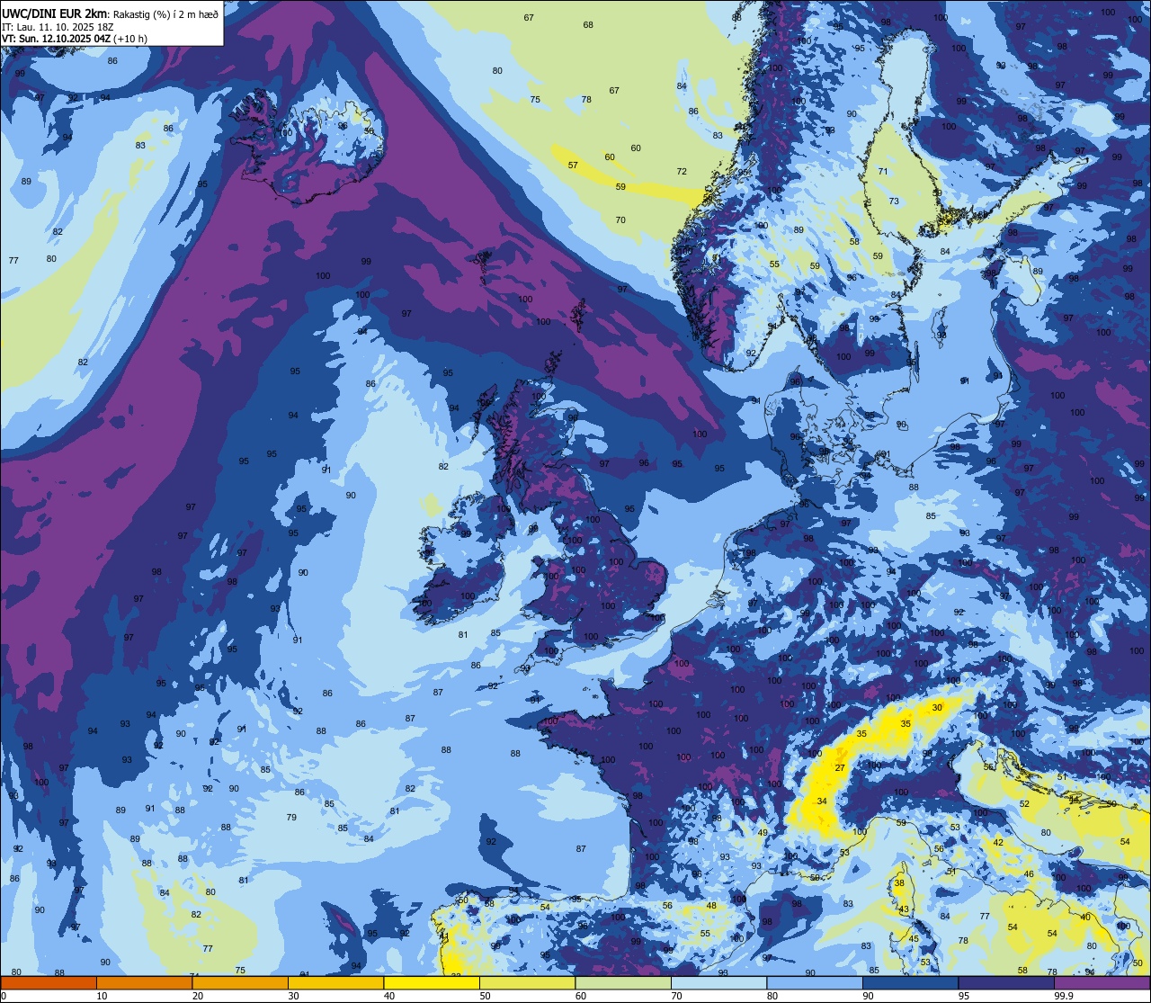Pick the light green 60–70 legend swatch
The image size is (1151, 1003).
tap(623, 983)
